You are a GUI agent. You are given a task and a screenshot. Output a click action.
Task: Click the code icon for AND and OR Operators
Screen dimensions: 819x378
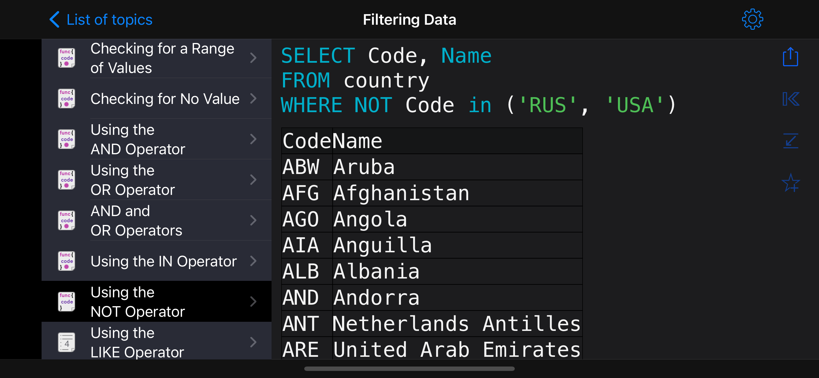[66, 220]
